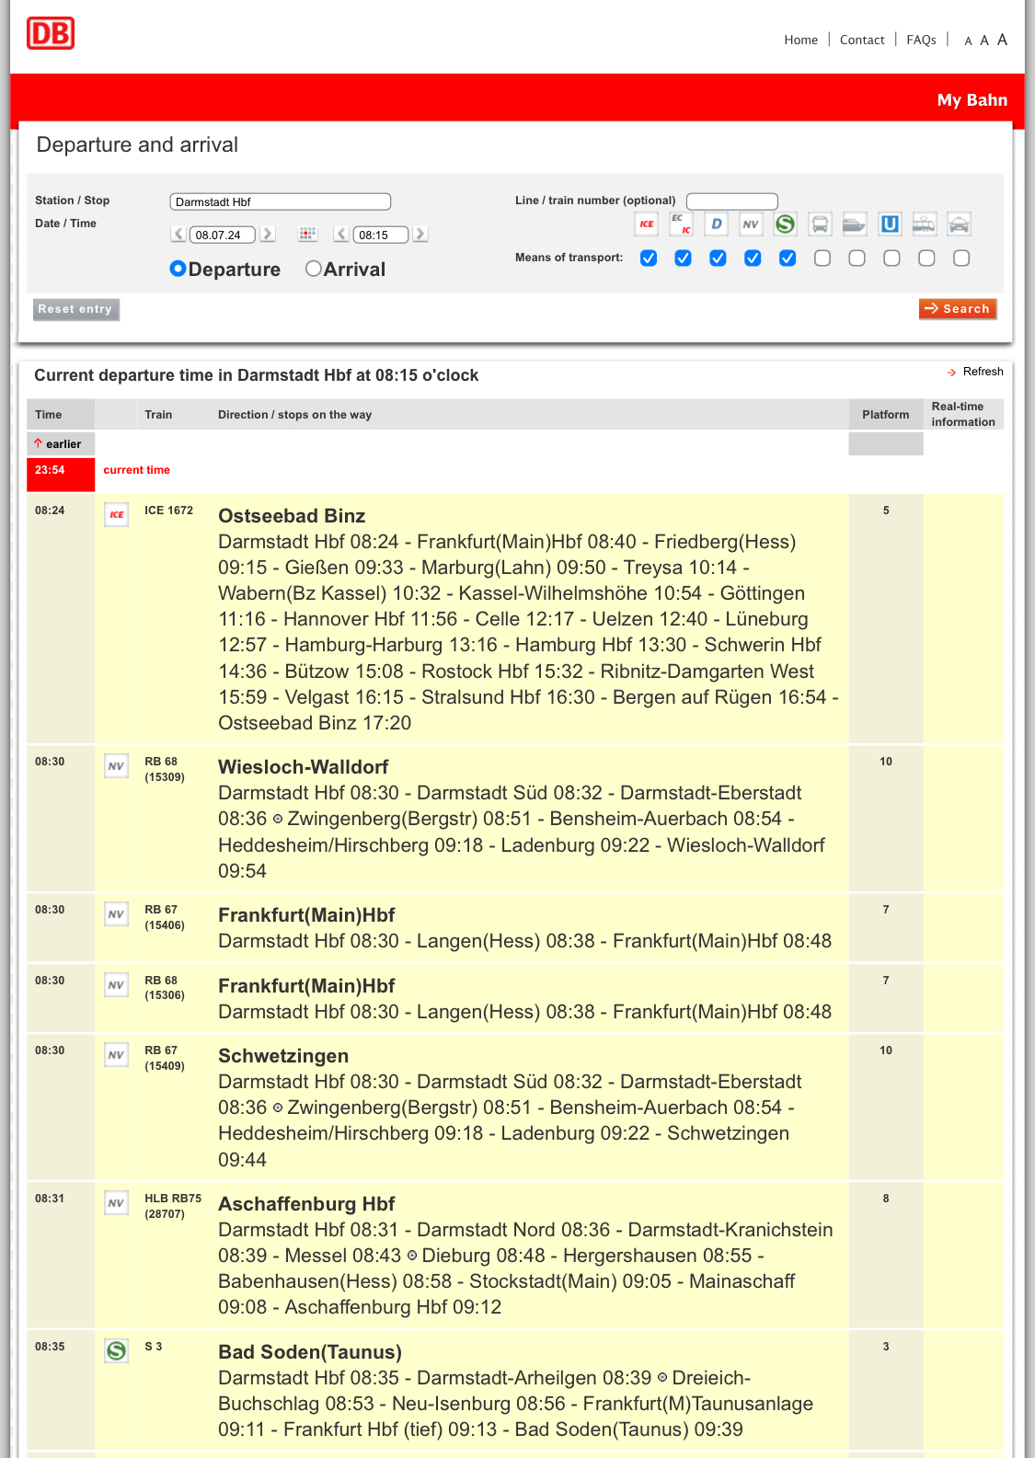Open My Bahn section

(x=972, y=100)
